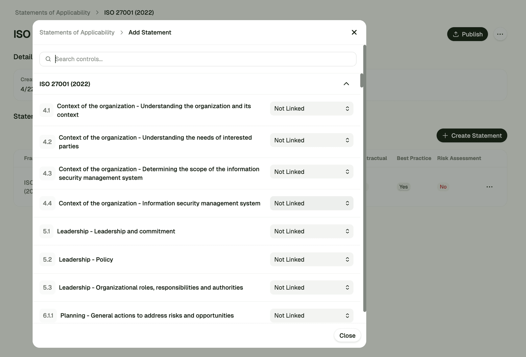Screen dimensions: 526x357
Task: Click the search magnifier icon
Action: pos(48,59)
